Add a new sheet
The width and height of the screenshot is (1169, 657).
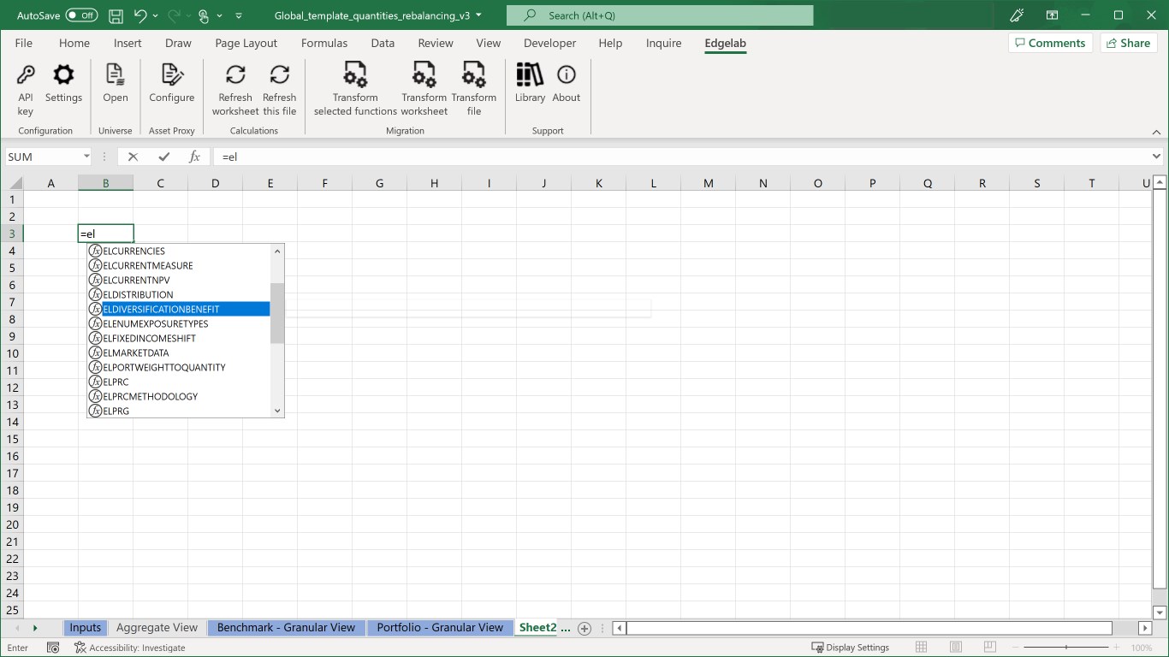pyautogui.click(x=584, y=628)
